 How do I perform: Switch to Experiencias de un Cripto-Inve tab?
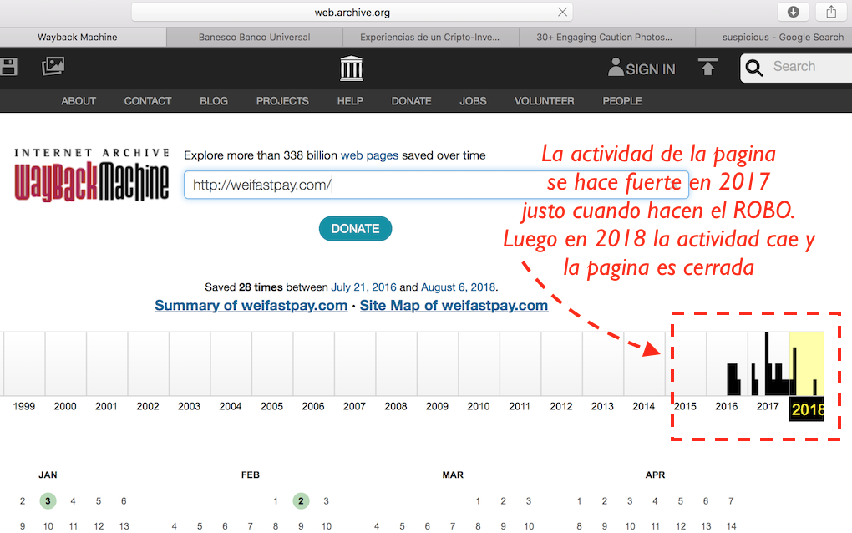pyautogui.click(x=430, y=37)
